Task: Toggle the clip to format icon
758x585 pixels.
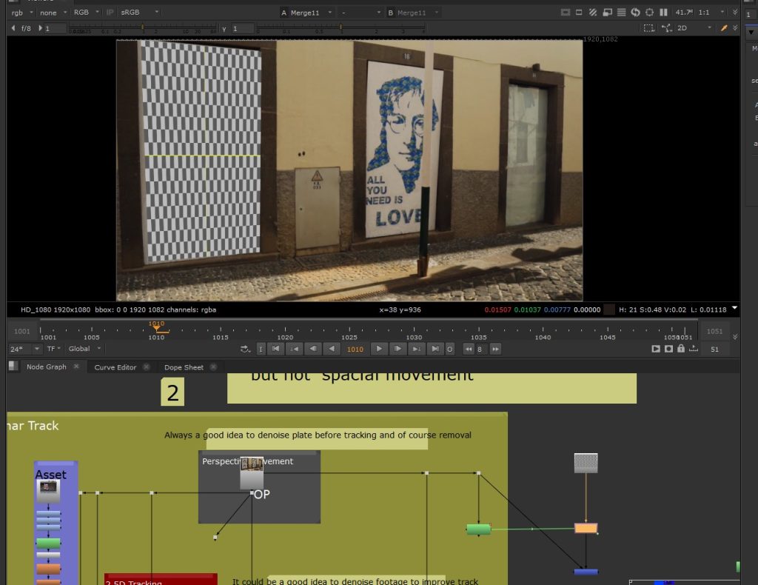Action: [x=565, y=12]
